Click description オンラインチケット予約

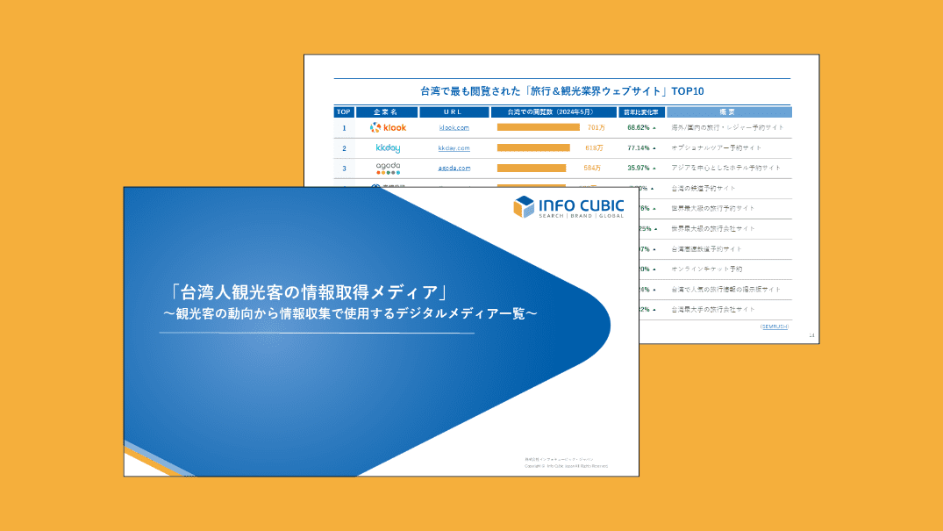click(x=707, y=269)
